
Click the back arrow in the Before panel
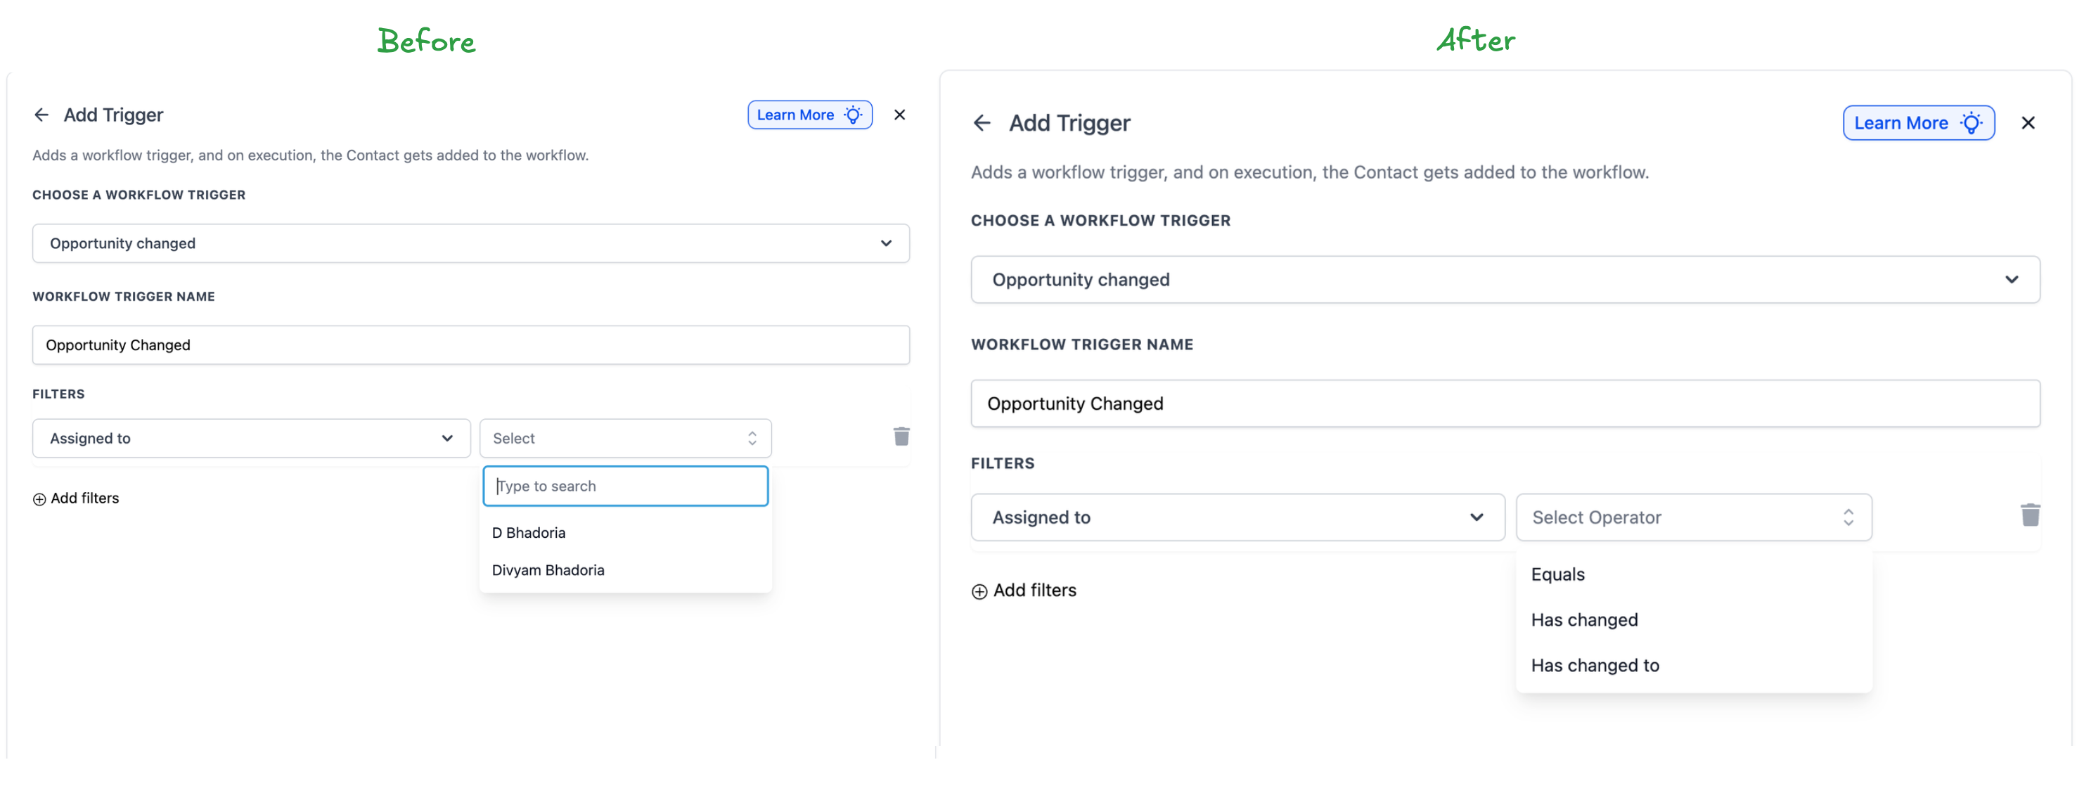(41, 115)
